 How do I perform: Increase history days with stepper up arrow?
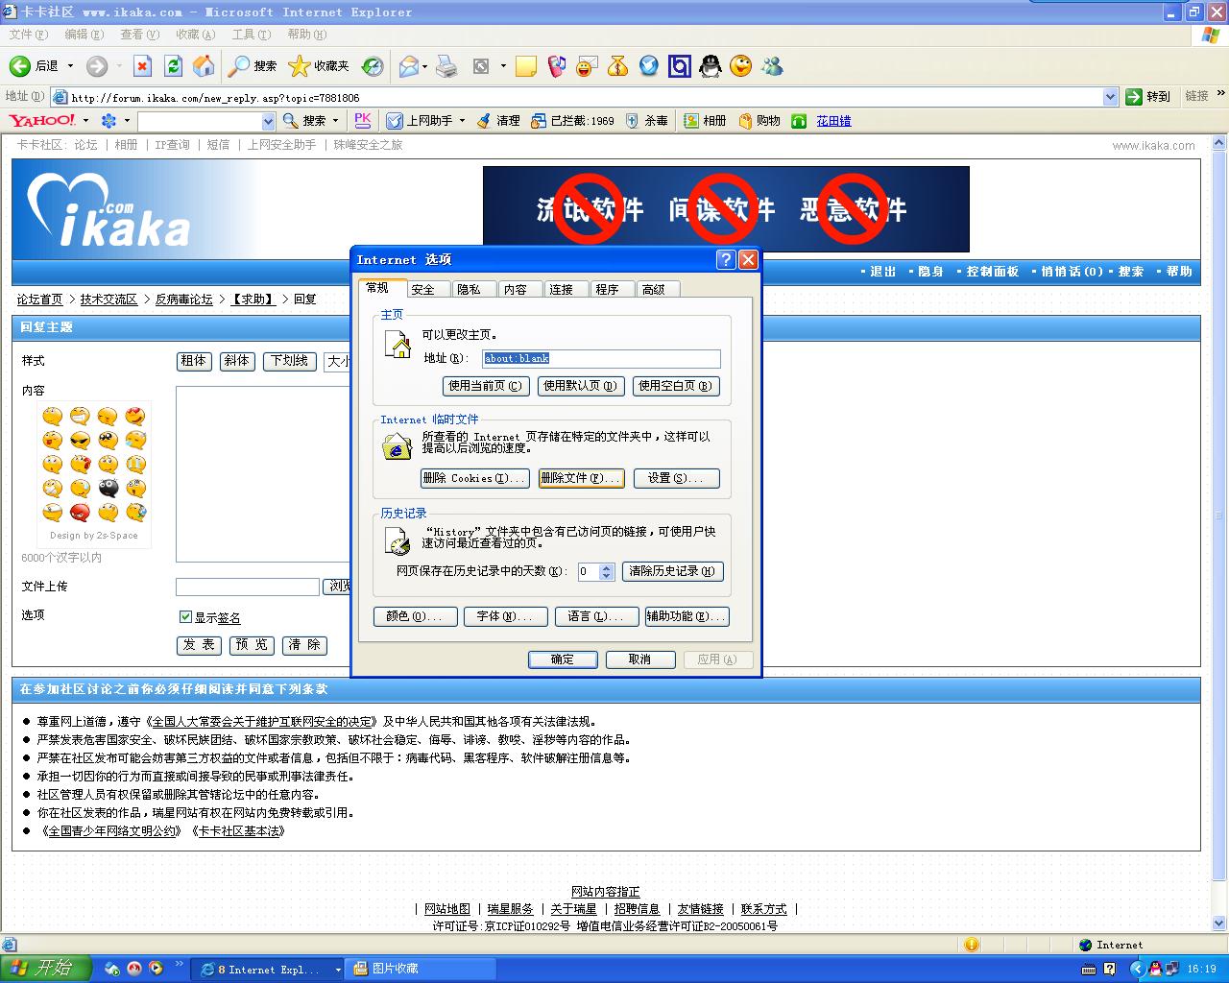606,567
